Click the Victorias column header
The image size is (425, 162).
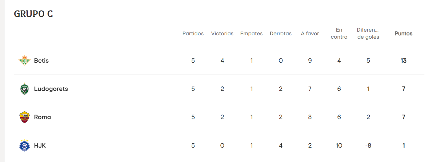pyautogui.click(x=222, y=34)
